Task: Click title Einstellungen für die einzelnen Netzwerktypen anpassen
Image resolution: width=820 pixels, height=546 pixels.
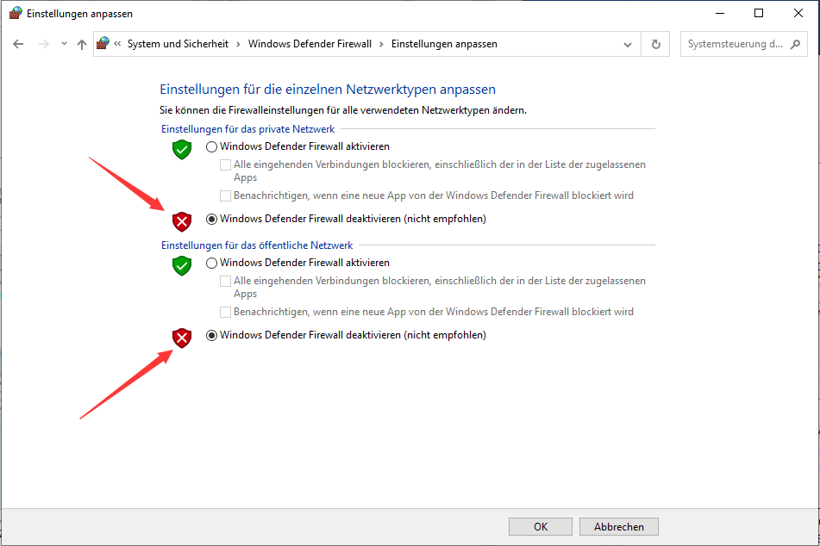Action: pos(328,90)
